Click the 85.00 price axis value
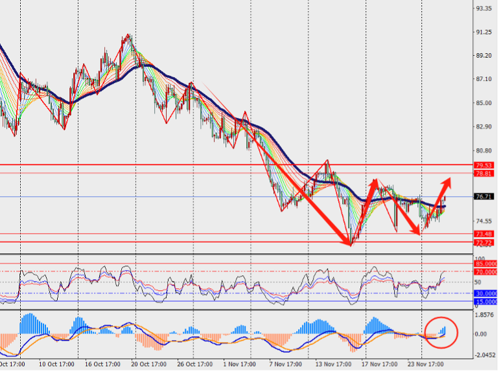This screenshot has height=371, width=499. pos(483,104)
